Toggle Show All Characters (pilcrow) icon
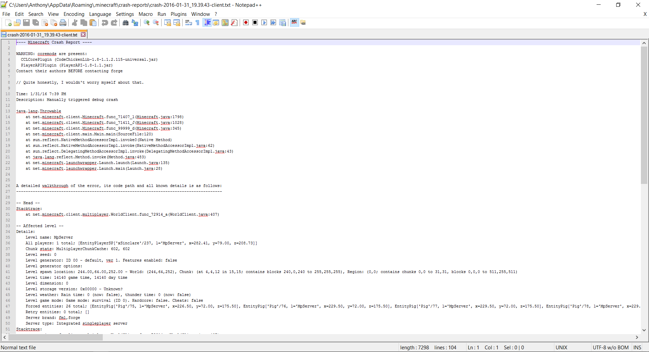Screen dimensions: 649x352 tap(197, 23)
